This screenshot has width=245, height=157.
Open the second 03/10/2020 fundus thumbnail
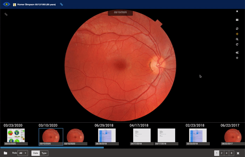(76, 137)
